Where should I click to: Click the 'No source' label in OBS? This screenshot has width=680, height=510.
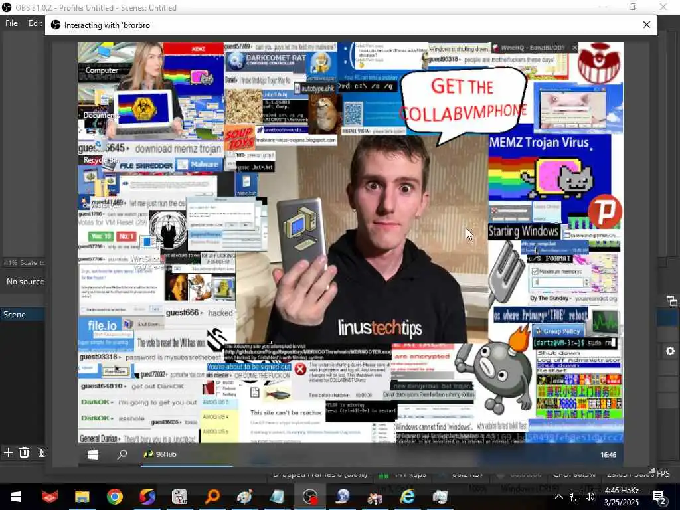[25, 282]
